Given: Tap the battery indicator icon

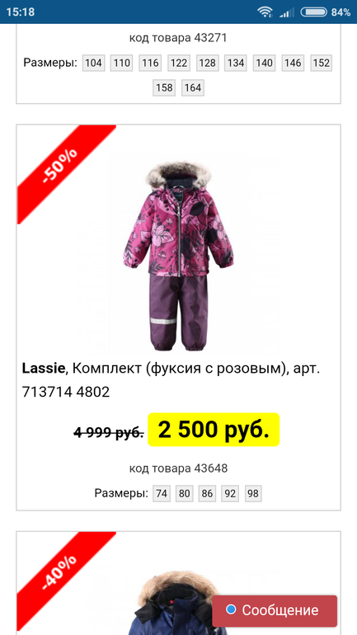Looking at the screenshot, I should tap(313, 12).
